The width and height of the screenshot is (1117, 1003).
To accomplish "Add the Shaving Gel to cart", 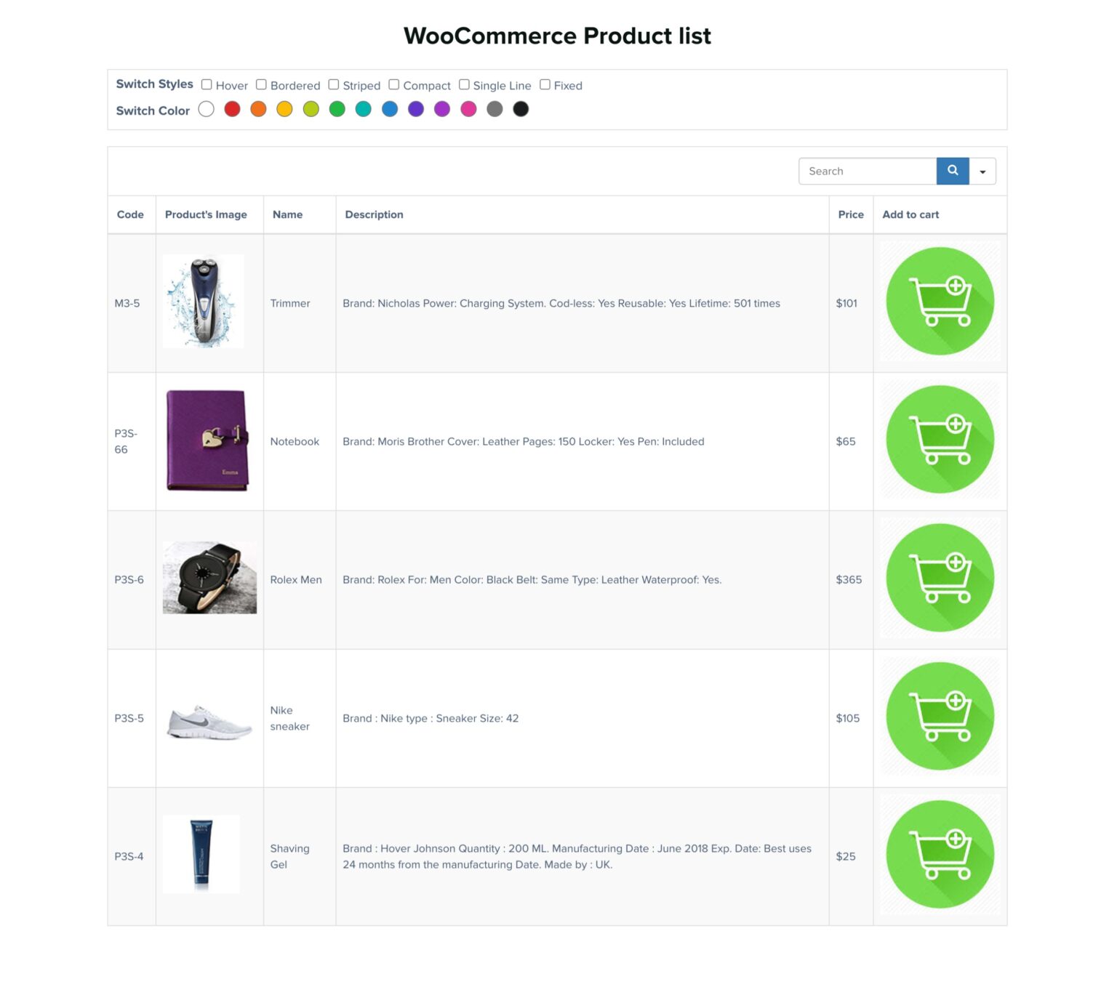I will tap(940, 854).
